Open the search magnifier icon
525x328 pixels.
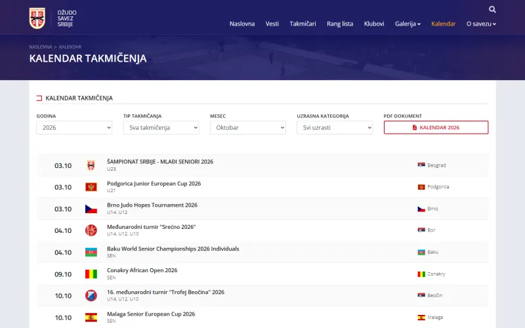(492, 9)
